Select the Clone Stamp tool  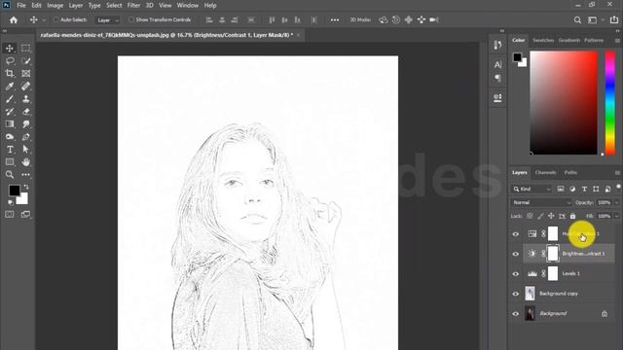(x=26, y=99)
